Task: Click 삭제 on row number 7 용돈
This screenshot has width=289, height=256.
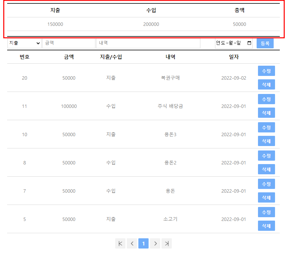Action: click(266, 198)
